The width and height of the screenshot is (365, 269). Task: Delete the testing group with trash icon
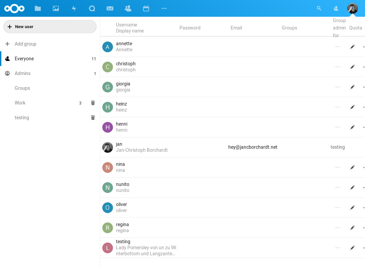tap(93, 118)
